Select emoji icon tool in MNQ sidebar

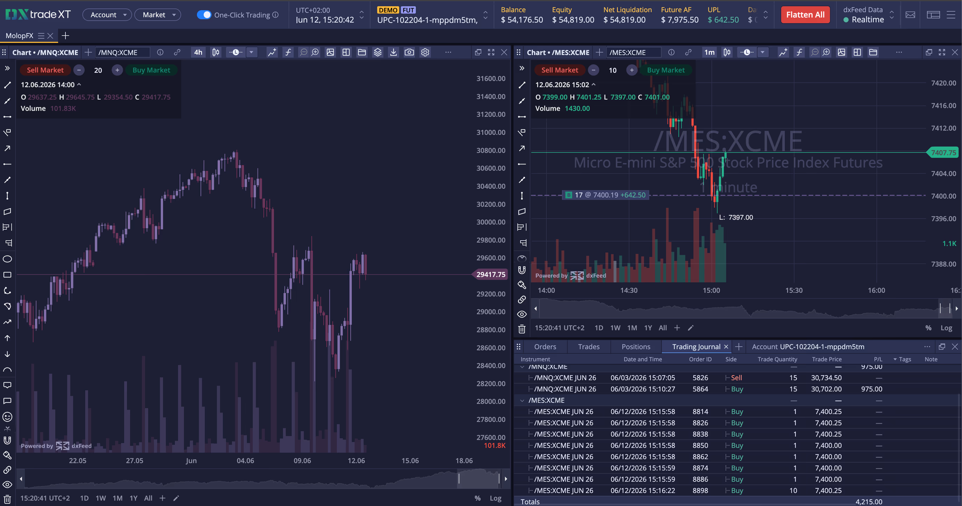[x=7, y=417]
